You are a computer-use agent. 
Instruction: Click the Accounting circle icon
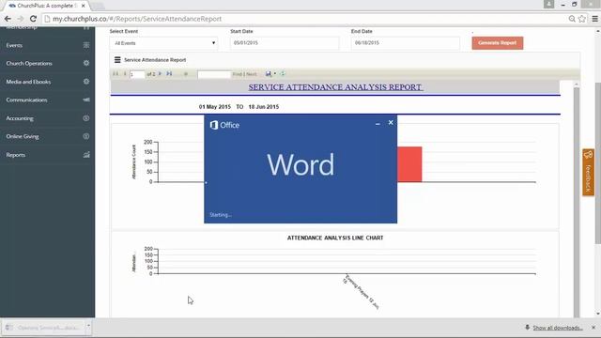pos(86,118)
